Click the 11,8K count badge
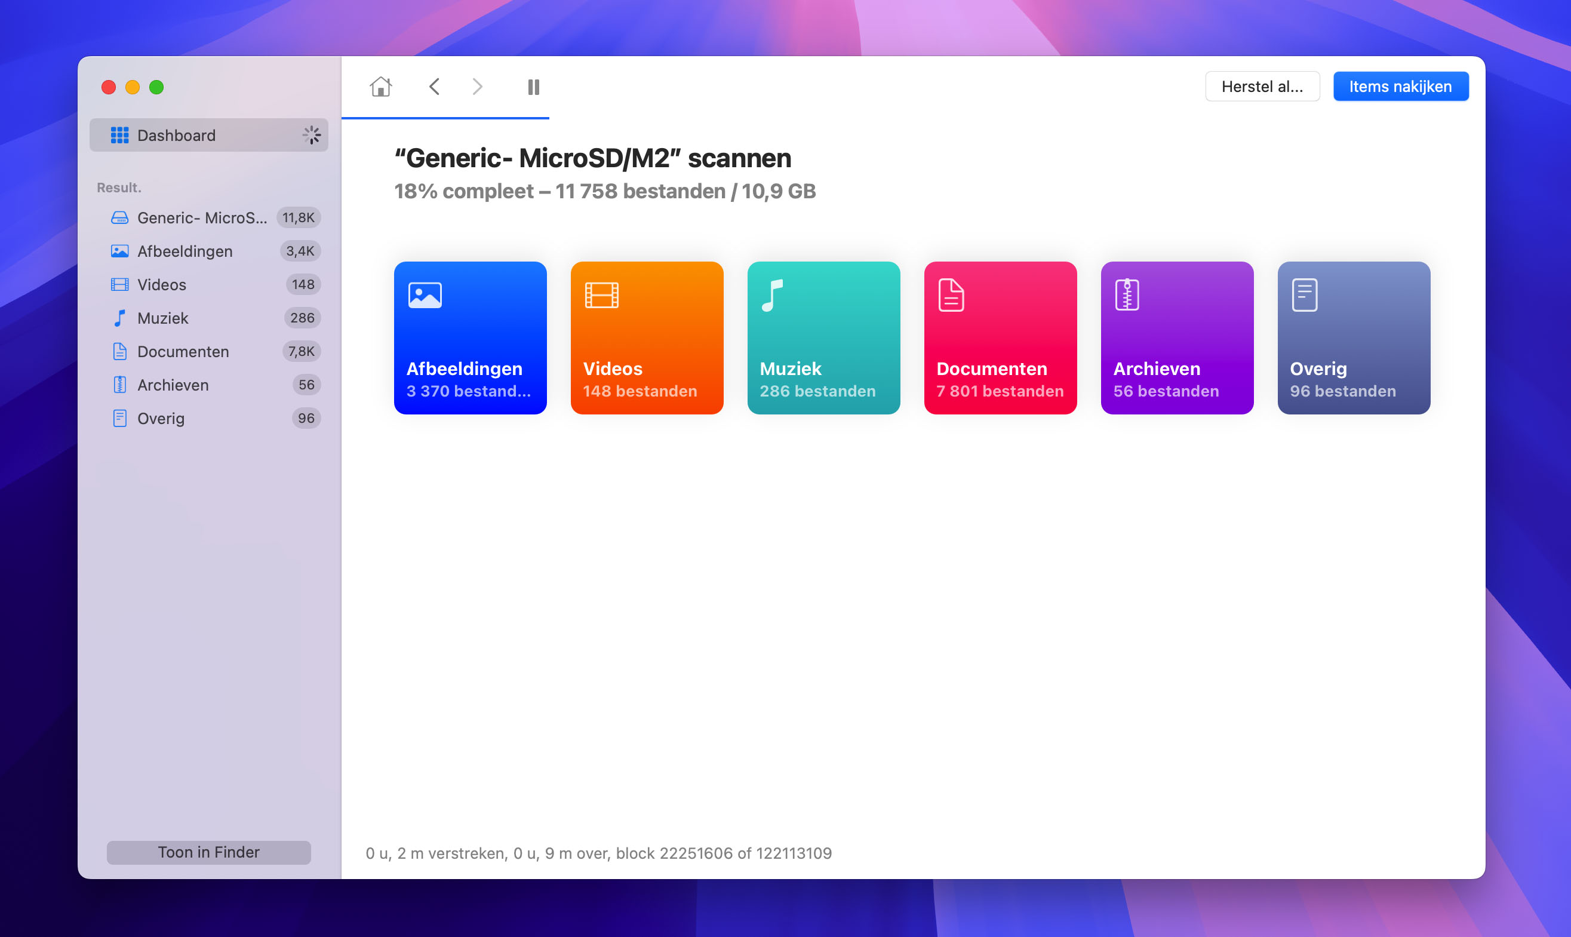This screenshot has height=937, width=1571. 299,218
